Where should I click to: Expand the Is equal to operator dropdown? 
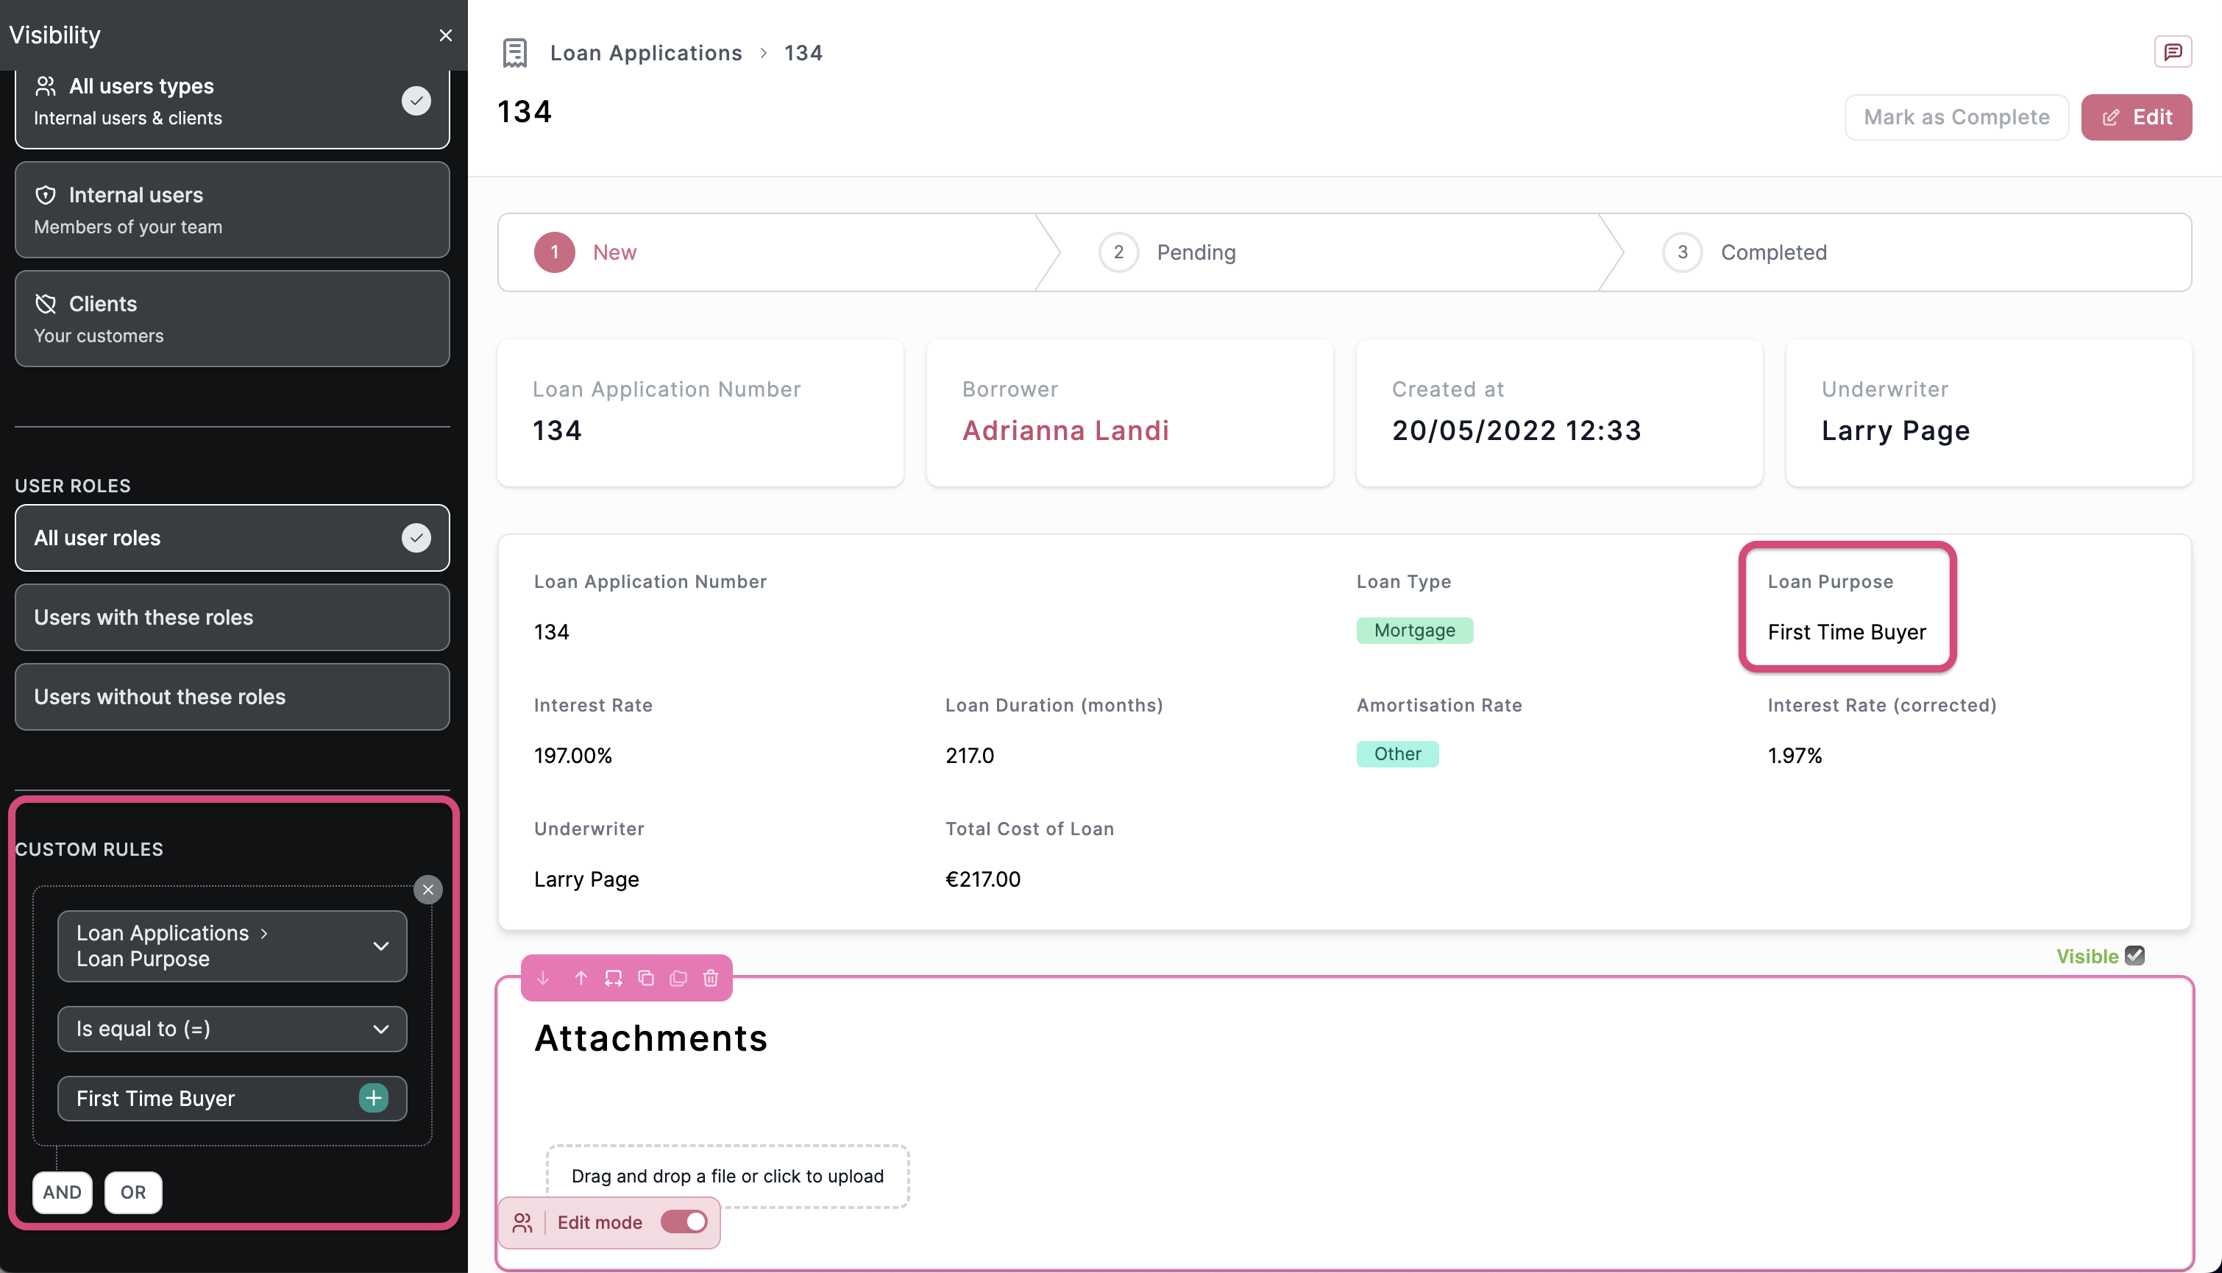coord(232,1028)
